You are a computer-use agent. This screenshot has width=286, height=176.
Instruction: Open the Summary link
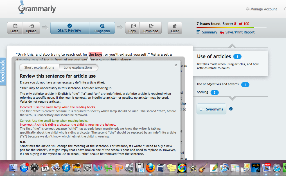[210, 32]
